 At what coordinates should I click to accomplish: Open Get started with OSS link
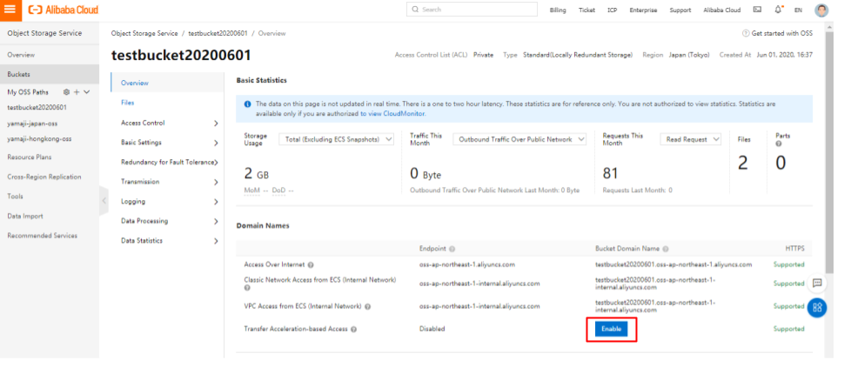[x=782, y=33]
